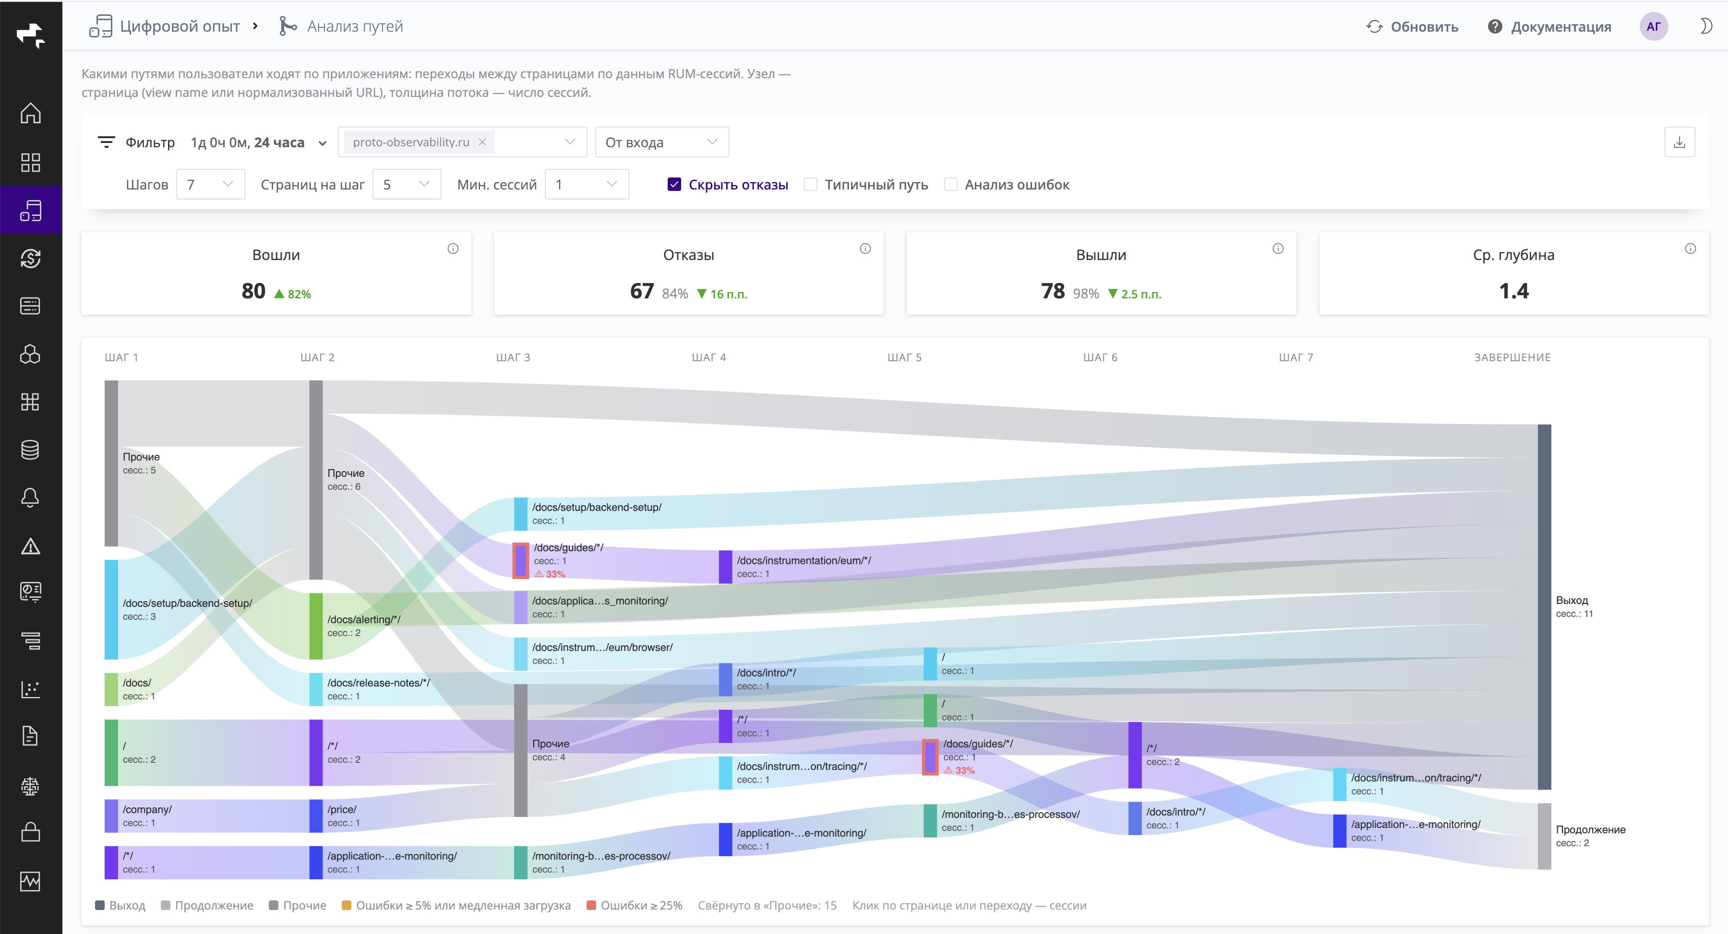1728x934 pixels.
Task: Download the path analysis data
Action: tap(1679, 142)
